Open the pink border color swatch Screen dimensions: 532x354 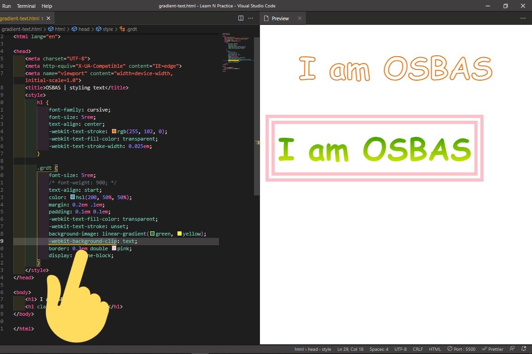pos(114,248)
